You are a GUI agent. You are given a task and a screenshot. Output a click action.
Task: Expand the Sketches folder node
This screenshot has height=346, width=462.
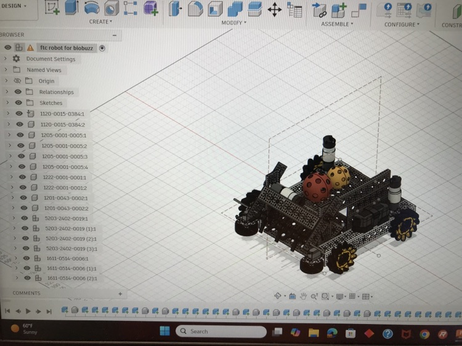pos(7,103)
